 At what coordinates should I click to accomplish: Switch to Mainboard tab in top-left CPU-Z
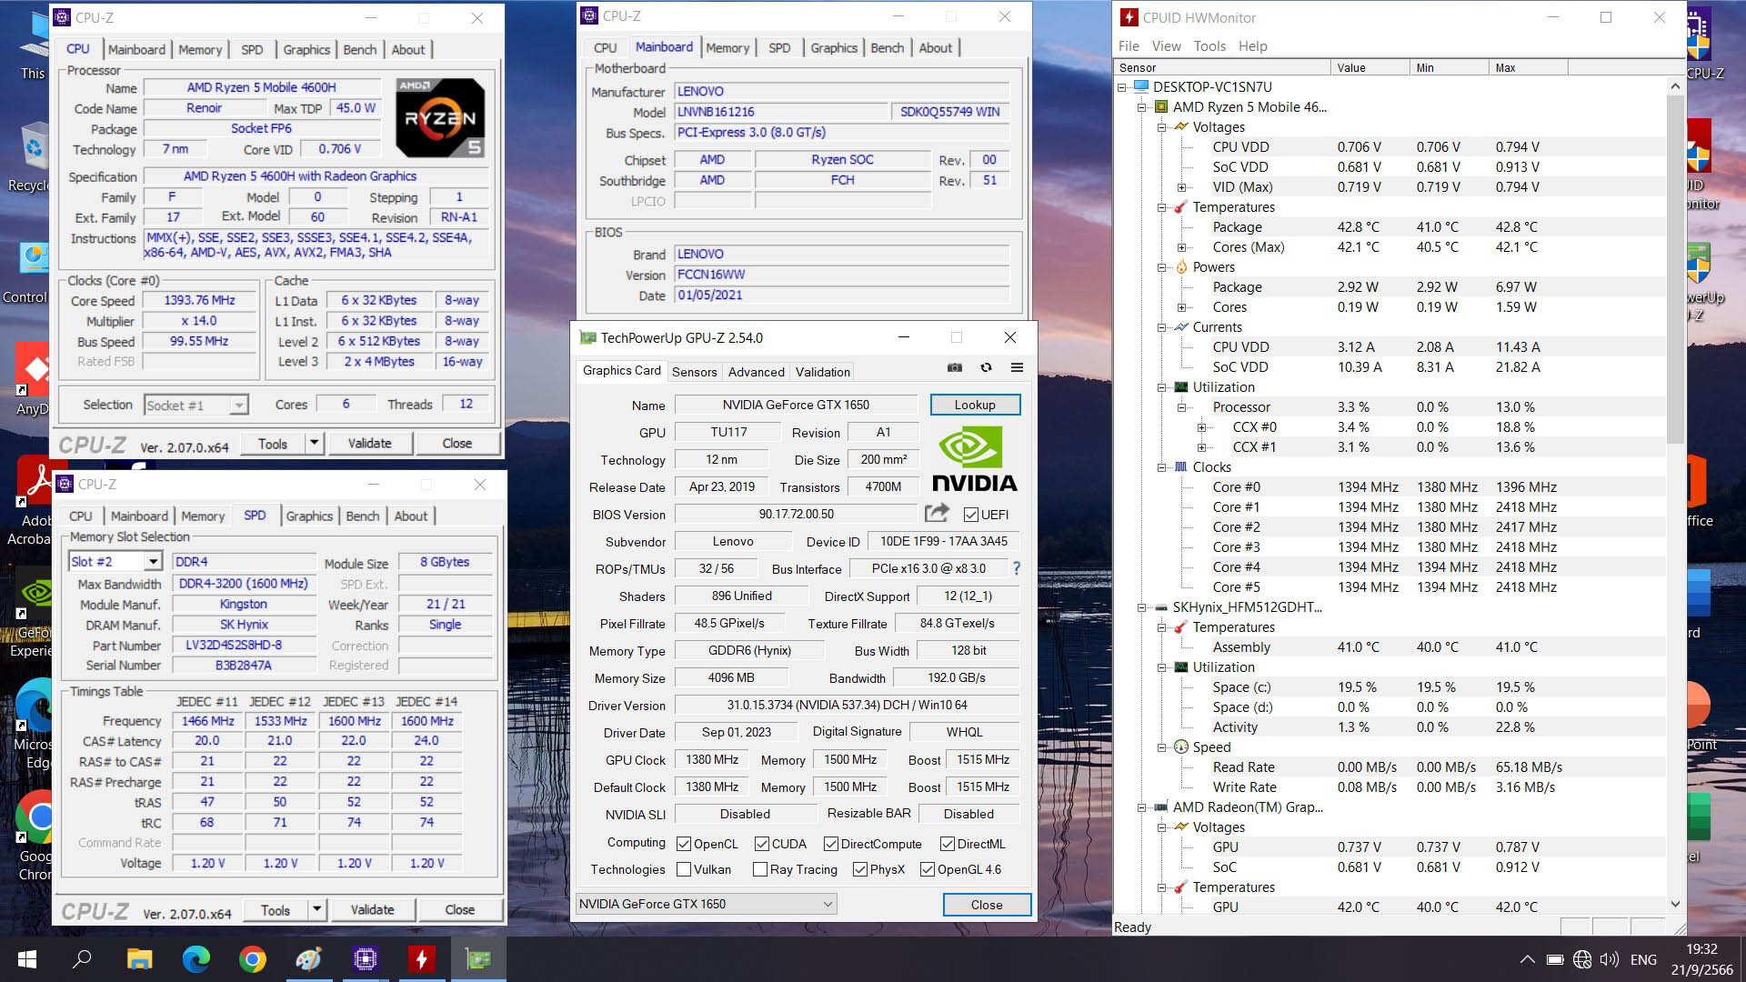click(x=137, y=49)
